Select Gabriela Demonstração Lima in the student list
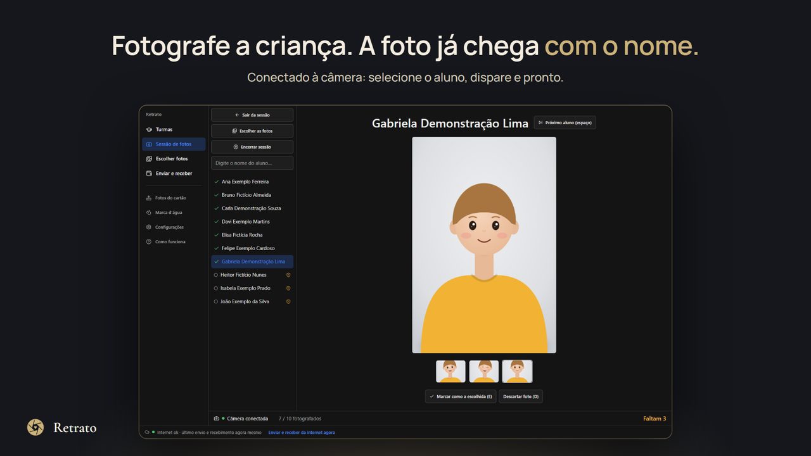 point(252,262)
